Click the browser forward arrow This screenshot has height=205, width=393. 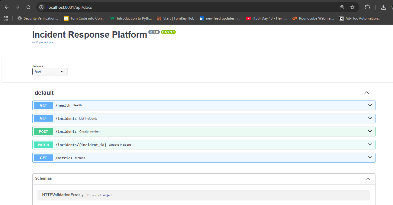coord(18,7)
